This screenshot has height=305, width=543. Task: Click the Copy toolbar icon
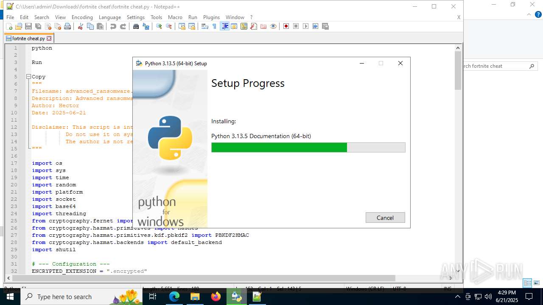[90, 26]
